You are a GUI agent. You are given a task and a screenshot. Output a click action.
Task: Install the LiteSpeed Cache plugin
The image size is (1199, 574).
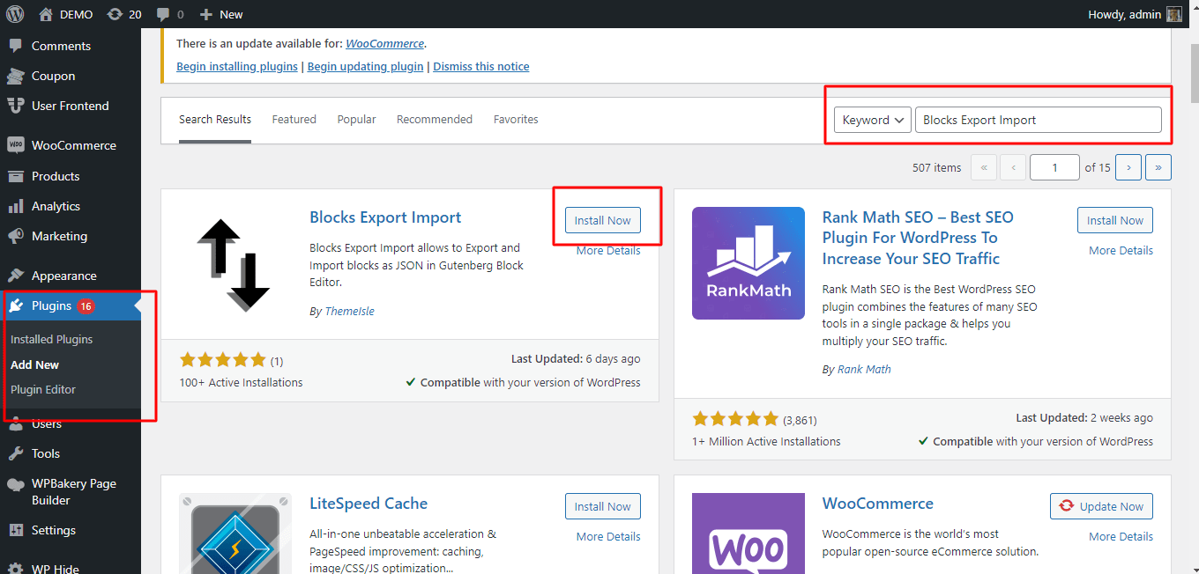pyautogui.click(x=603, y=506)
